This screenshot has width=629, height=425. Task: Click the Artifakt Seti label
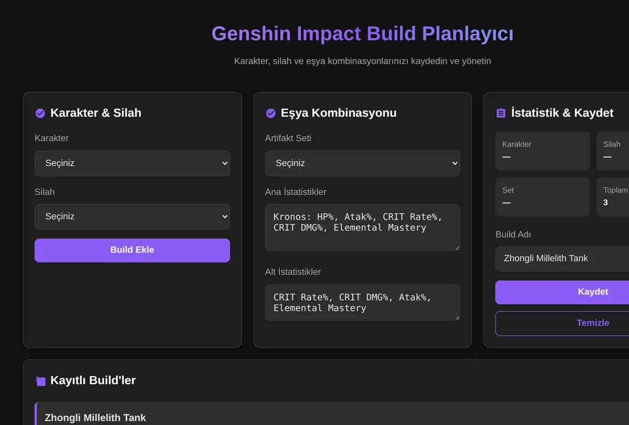pos(288,138)
